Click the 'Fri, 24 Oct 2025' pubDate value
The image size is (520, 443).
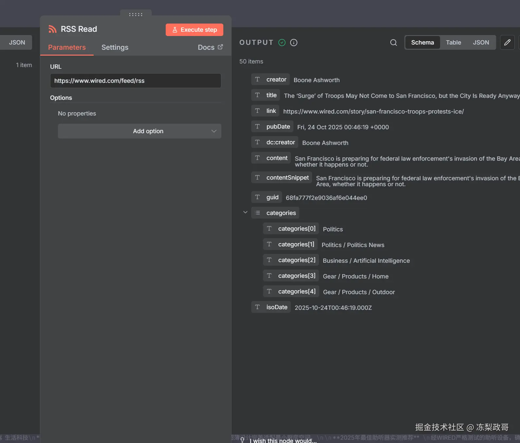pyautogui.click(x=343, y=127)
